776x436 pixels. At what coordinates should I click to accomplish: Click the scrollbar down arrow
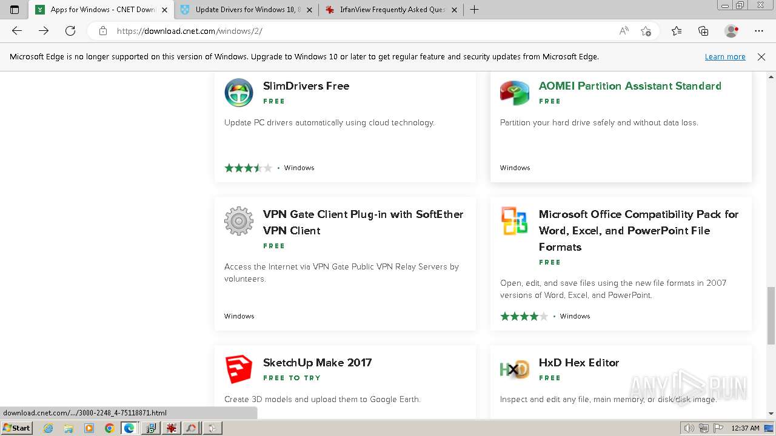(771, 414)
